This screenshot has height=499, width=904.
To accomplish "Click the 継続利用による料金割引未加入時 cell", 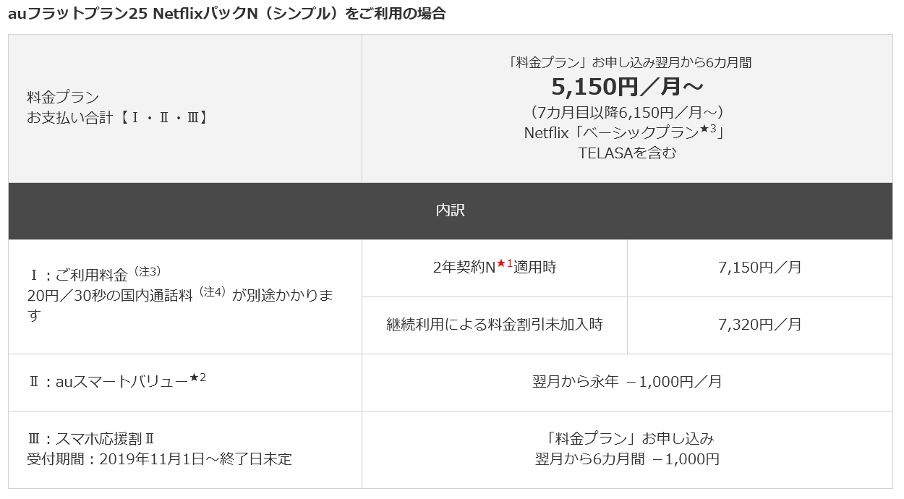I will pos(495,325).
